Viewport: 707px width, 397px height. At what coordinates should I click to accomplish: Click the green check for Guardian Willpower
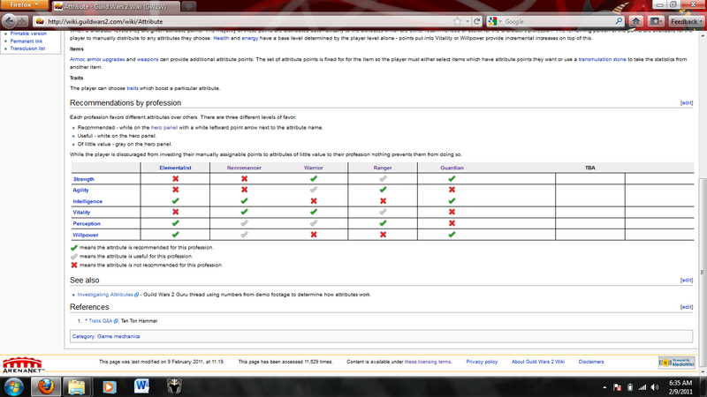452,234
